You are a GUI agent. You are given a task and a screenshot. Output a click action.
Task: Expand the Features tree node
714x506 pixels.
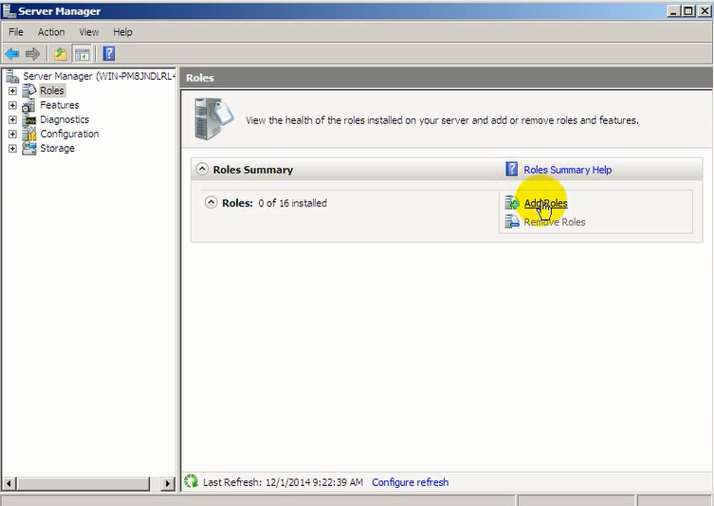[12, 105]
